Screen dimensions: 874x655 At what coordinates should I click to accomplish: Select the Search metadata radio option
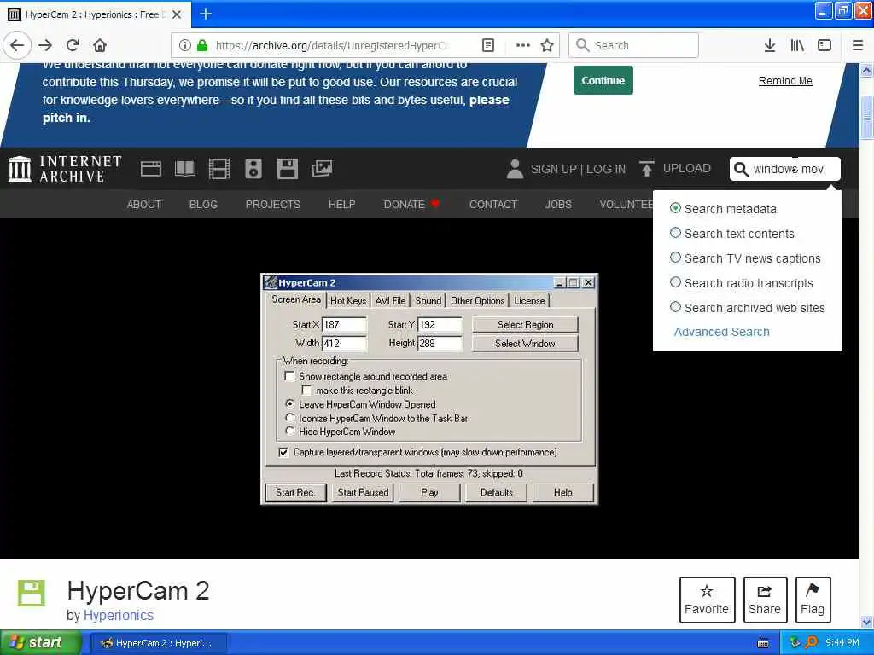pos(676,208)
